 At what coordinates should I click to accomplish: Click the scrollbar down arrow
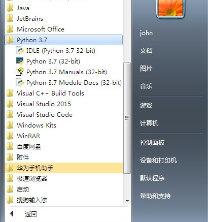(127, 201)
